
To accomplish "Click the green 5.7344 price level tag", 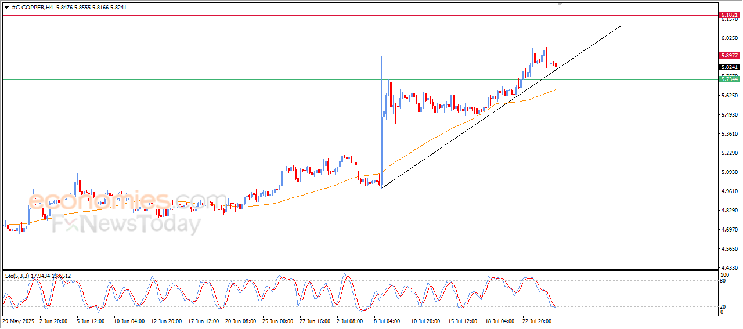I will pyautogui.click(x=728, y=79).
